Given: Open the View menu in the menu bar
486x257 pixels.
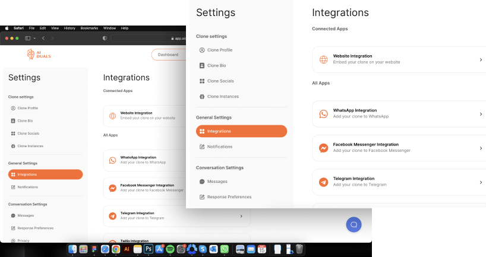Looking at the screenshot, I should [x=55, y=28].
